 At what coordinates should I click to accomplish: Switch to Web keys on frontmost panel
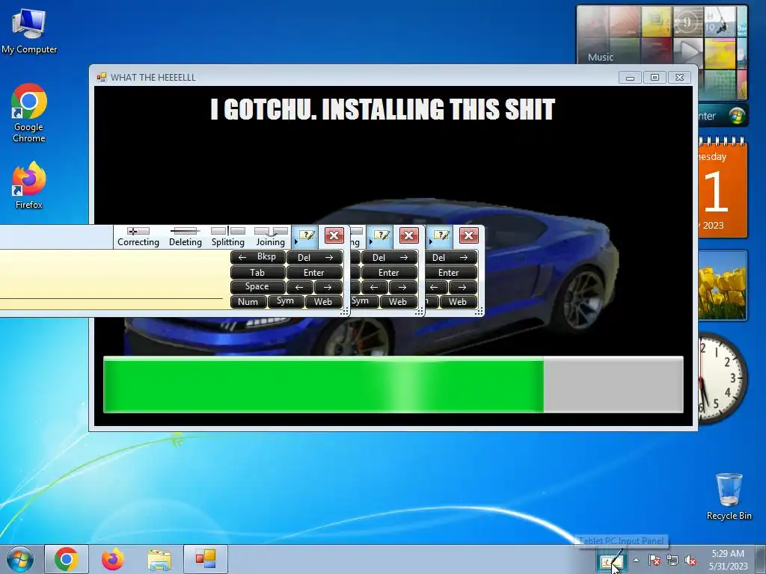[323, 302]
